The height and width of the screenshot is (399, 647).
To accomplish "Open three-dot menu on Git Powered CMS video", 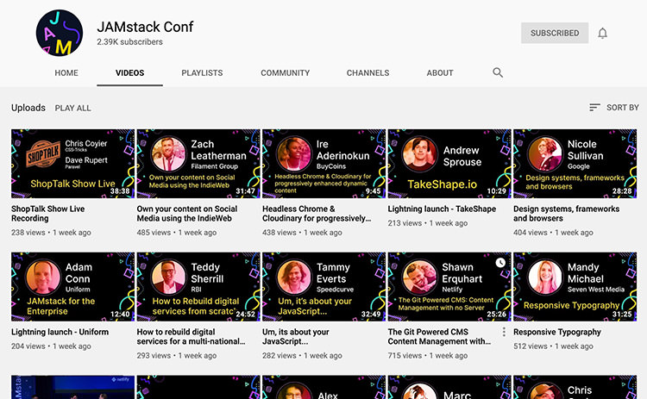I will pyautogui.click(x=504, y=332).
